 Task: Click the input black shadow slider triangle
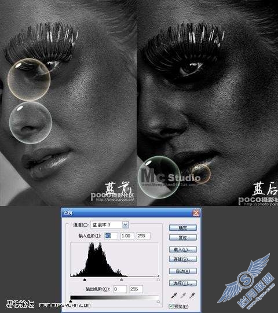(x=85, y=279)
